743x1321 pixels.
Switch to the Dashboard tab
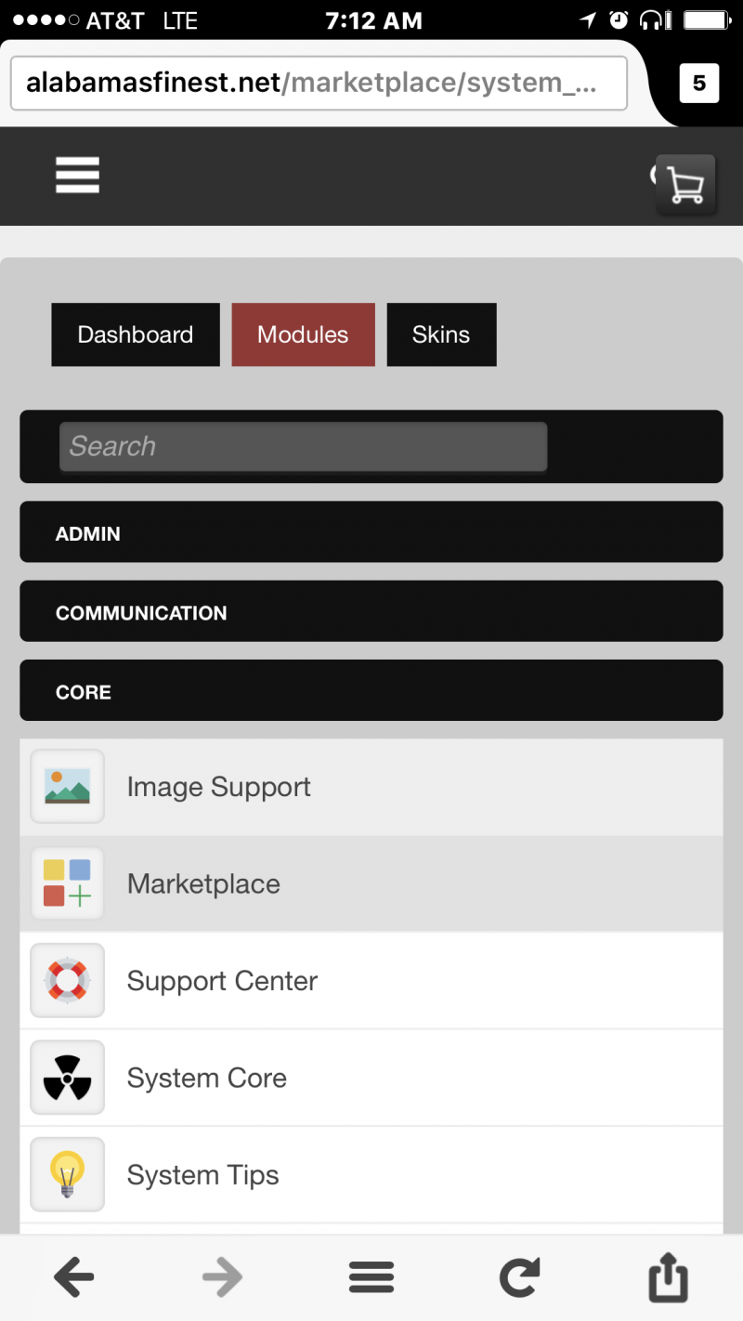(x=136, y=334)
